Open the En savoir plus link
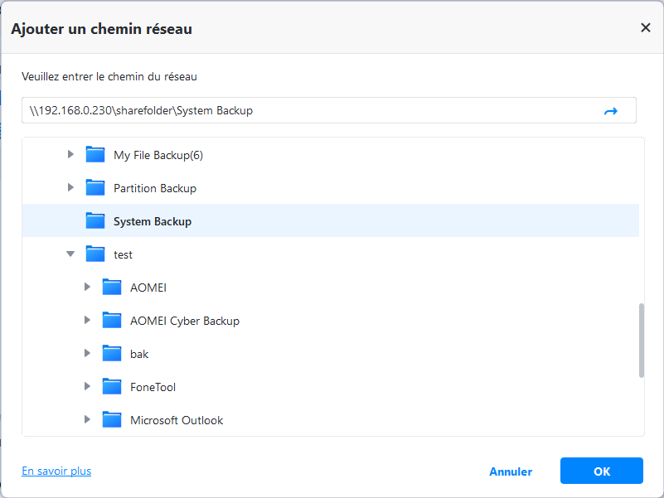Viewport: 664px width, 498px height. 56,471
